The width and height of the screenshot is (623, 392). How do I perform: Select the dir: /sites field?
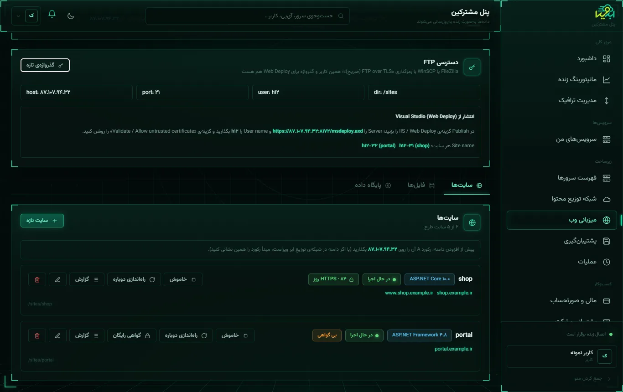pyautogui.click(x=424, y=92)
